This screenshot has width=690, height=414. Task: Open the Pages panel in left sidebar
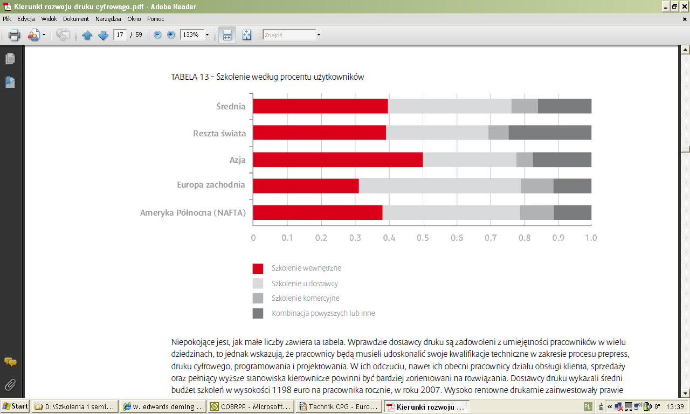pos(10,59)
